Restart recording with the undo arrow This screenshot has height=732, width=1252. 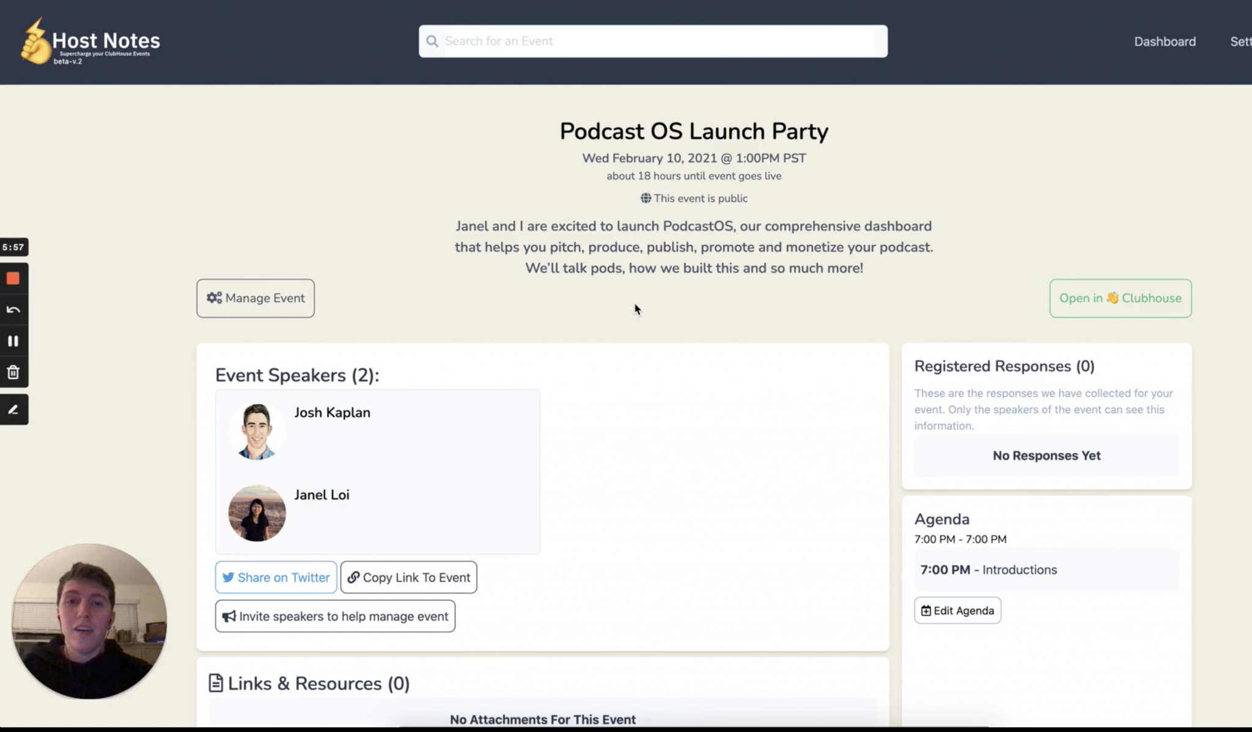(x=13, y=310)
